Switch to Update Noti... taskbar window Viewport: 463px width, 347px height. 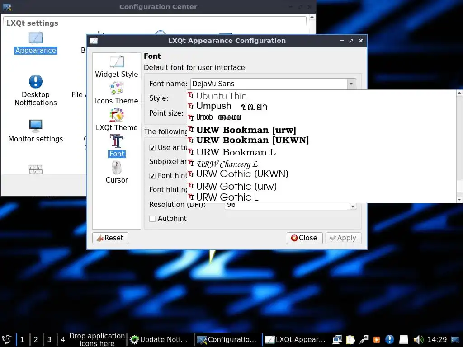[x=160, y=340]
